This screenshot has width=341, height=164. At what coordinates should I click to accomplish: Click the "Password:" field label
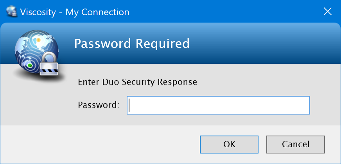coord(98,105)
